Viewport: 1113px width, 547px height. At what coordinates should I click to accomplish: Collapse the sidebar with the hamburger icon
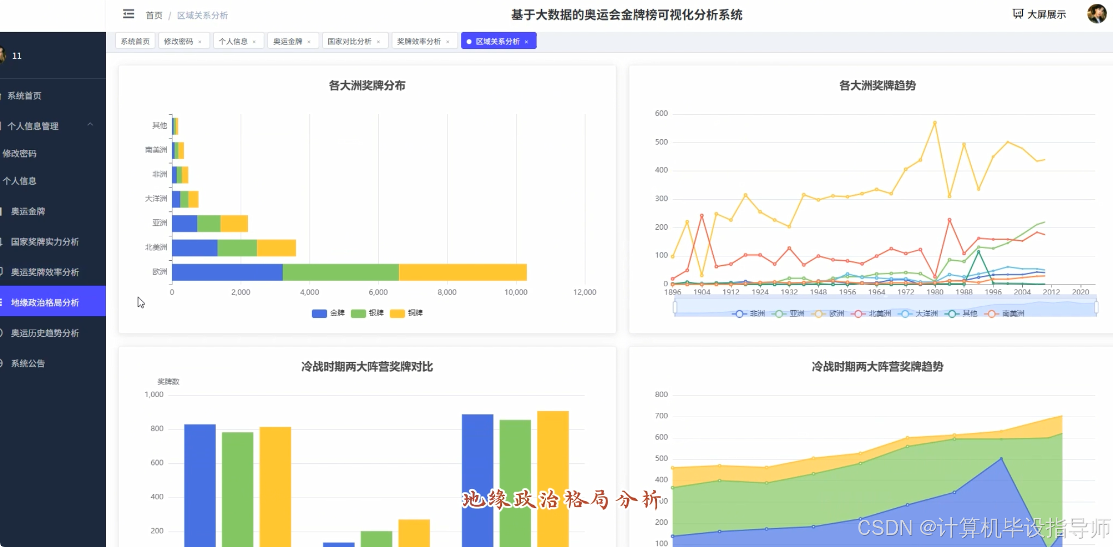pos(128,14)
